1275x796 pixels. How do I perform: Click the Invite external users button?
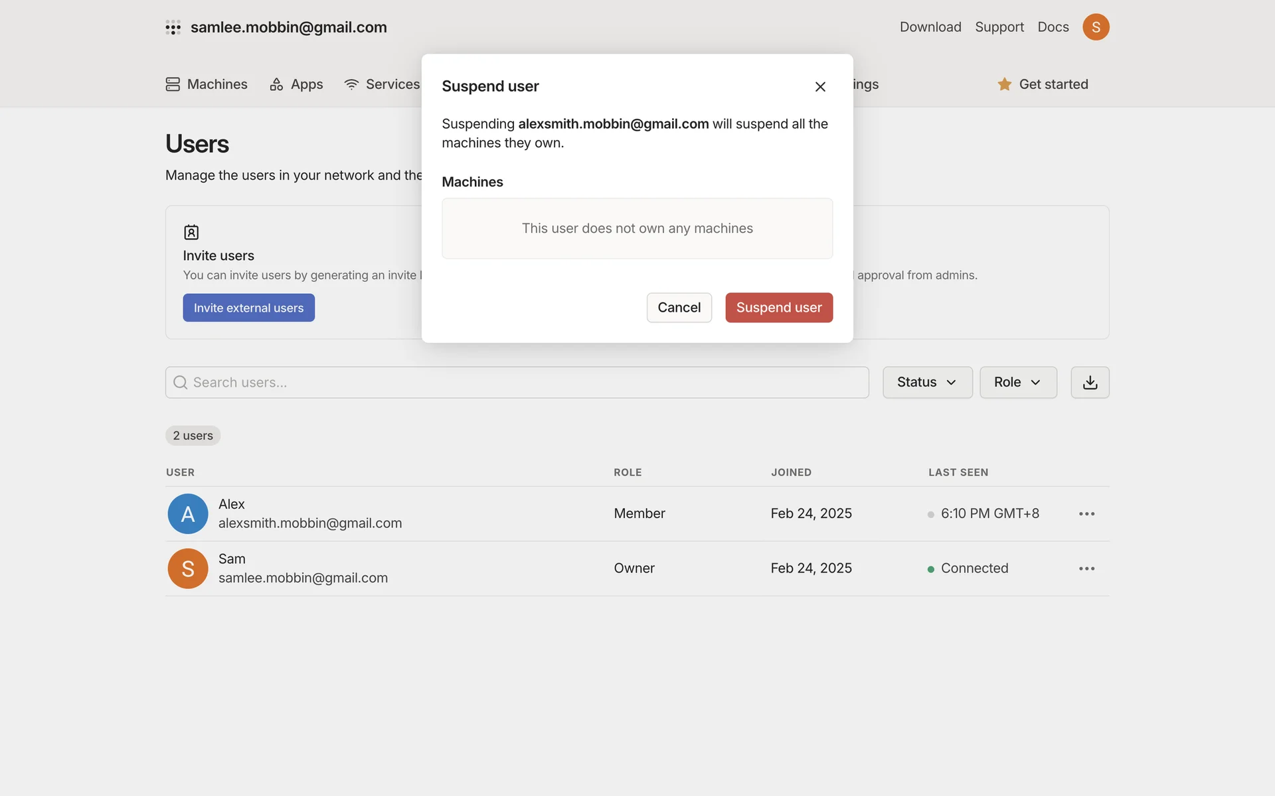[248, 308]
